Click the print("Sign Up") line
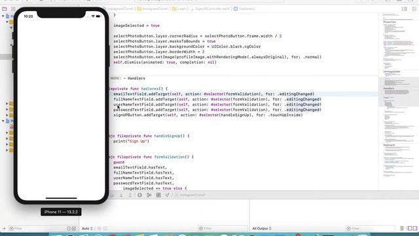Image resolution: width=419 pixels, height=236 pixels. tap(131, 141)
